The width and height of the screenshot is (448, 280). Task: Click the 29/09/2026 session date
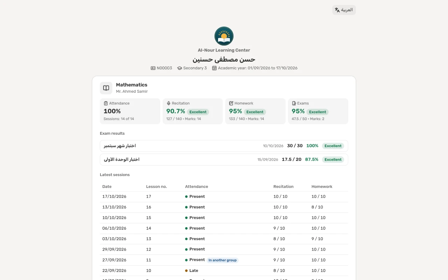point(114,250)
